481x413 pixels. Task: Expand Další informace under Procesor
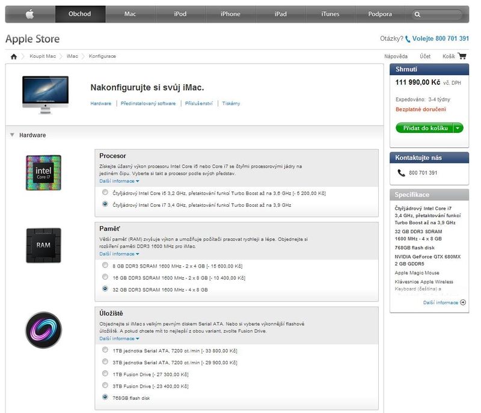[x=119, y=181]
